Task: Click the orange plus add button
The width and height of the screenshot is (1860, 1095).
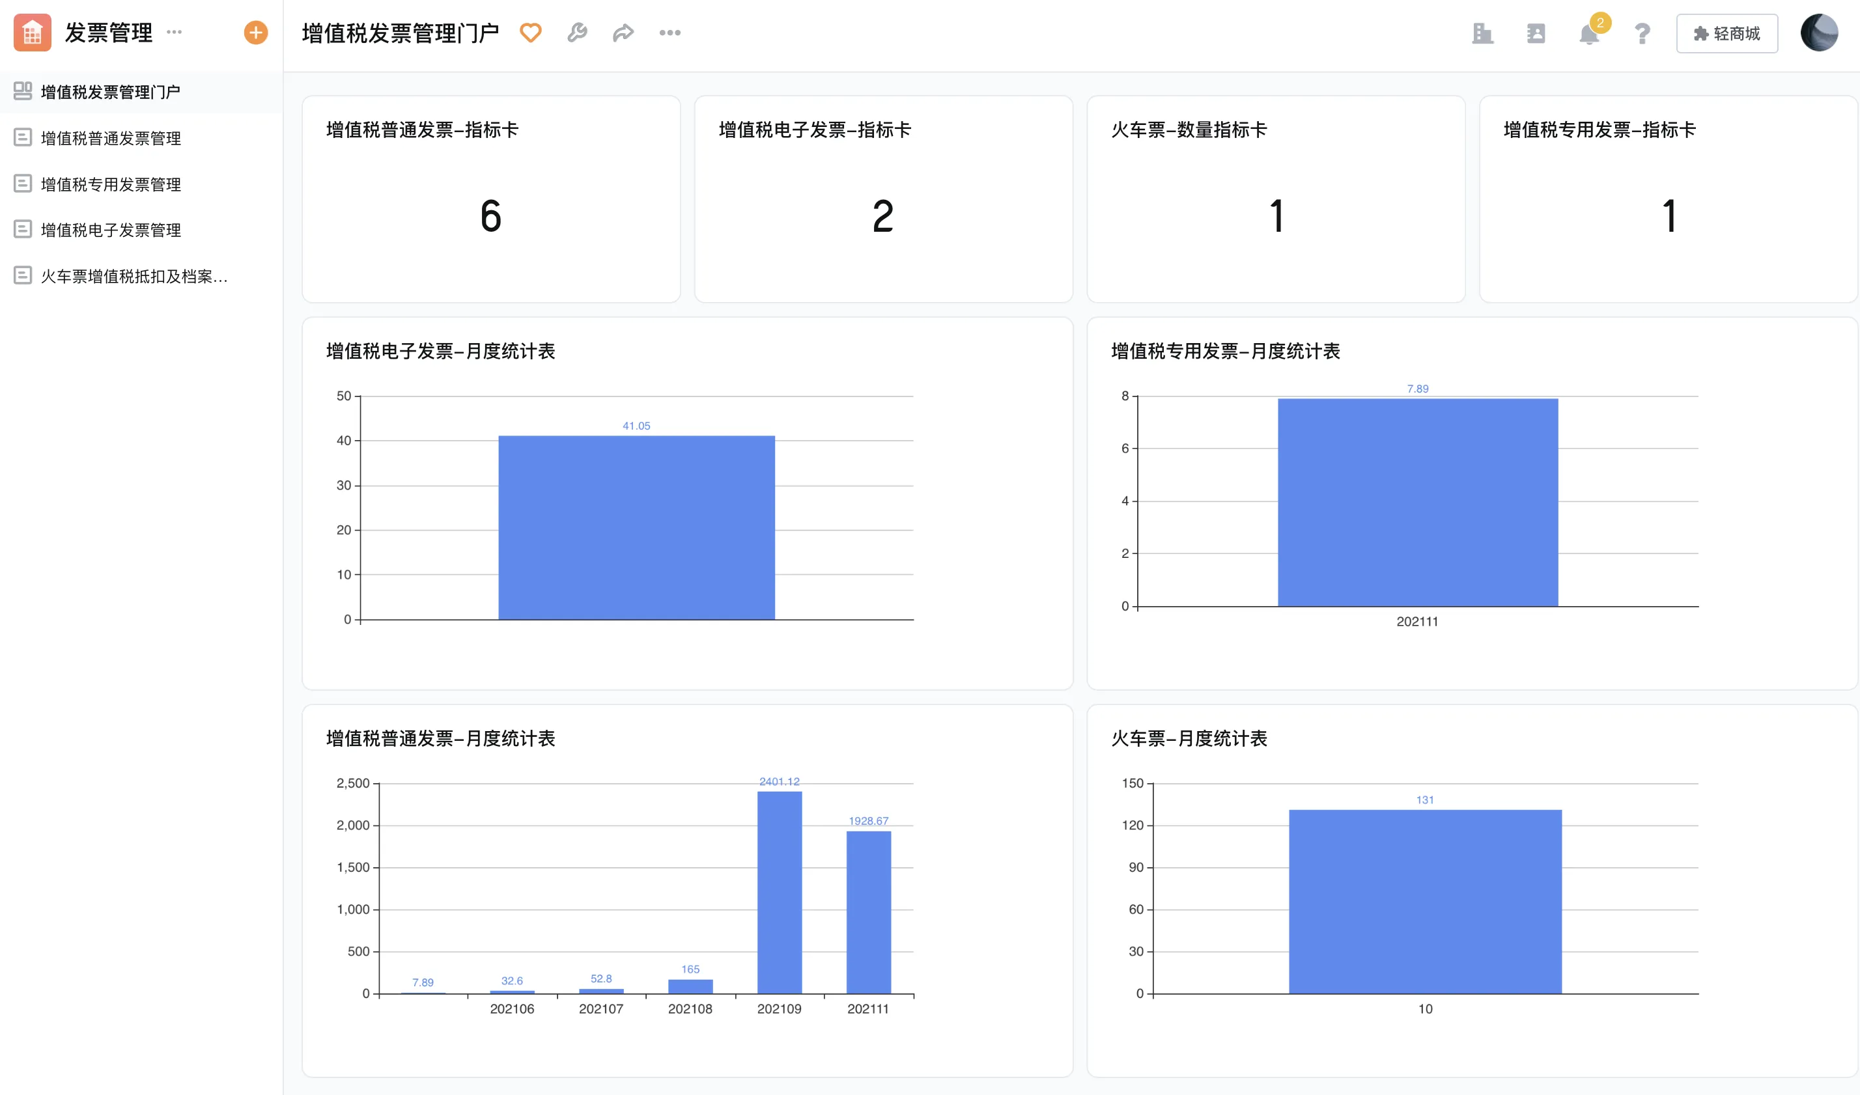Action: click(255, 33)
